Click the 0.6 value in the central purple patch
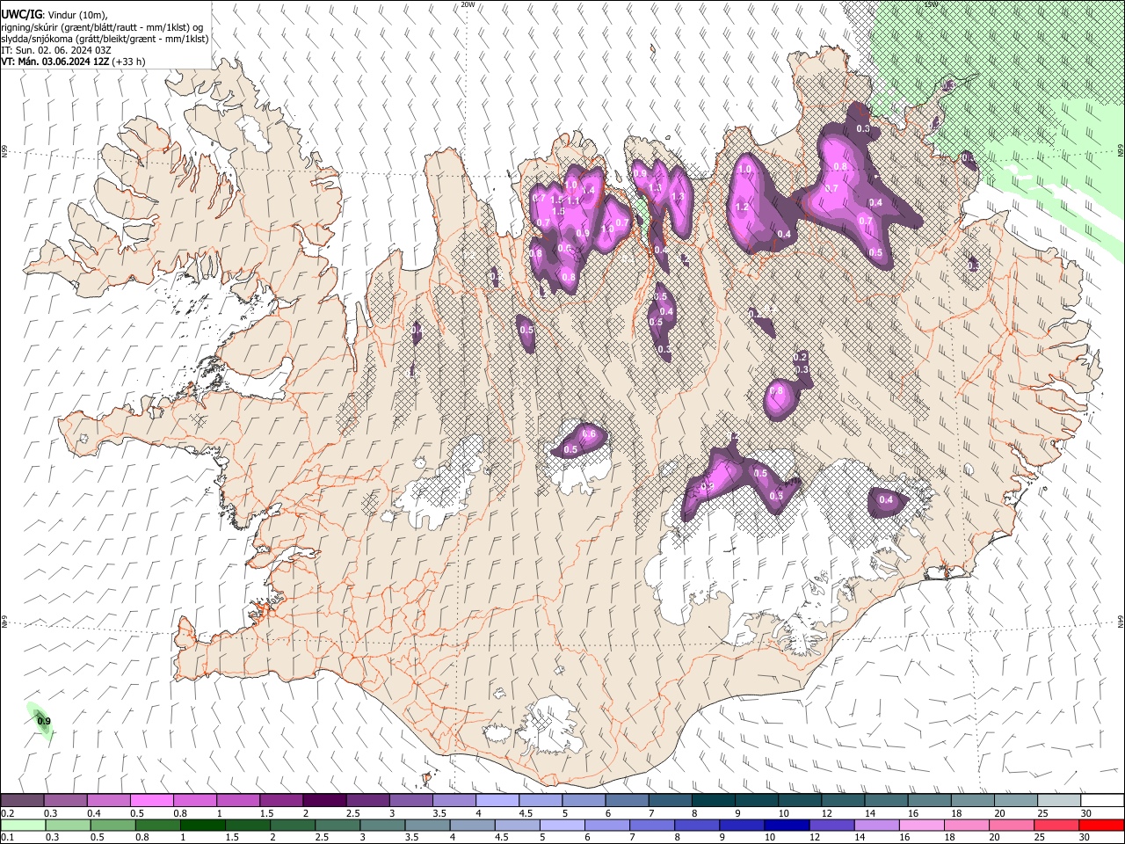 (590, 434)
